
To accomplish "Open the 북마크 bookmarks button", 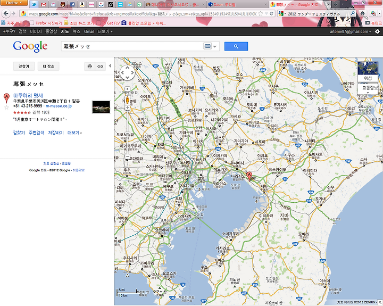I will [374, 23].
